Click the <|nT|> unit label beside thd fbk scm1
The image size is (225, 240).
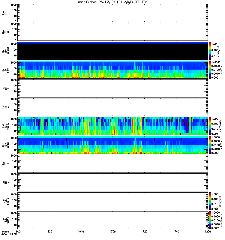tap(221, 145)
